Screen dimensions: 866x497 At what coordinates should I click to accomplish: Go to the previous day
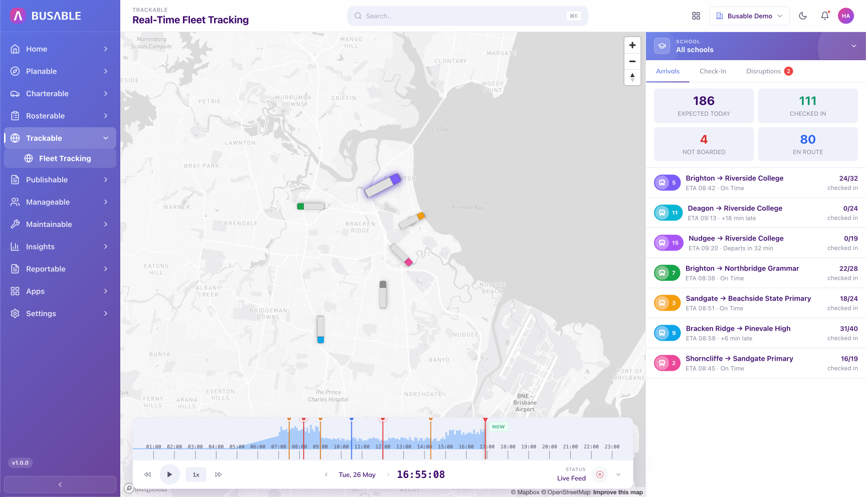326,474
